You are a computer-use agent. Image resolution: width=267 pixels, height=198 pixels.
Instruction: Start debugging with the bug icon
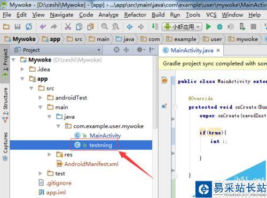[x=219, y=27]
